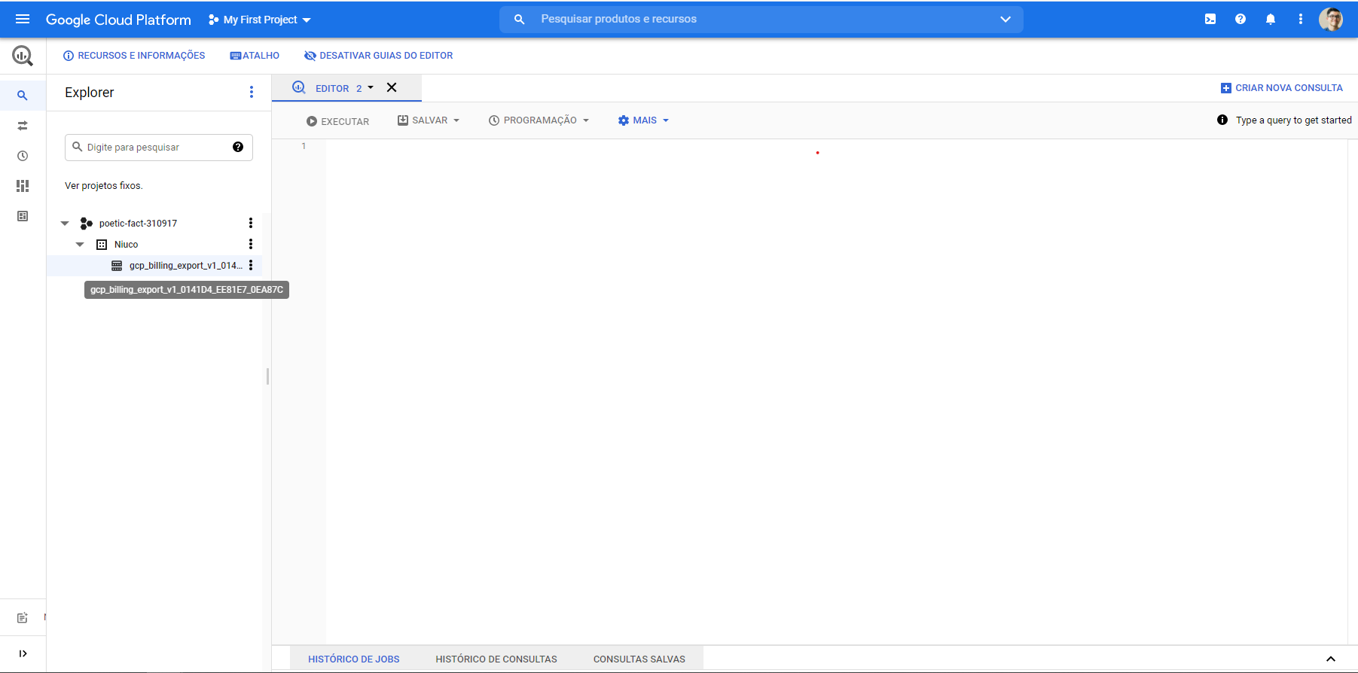Open data transfers icon in sidebar
1358x673 pixels.
coord(23,126)
